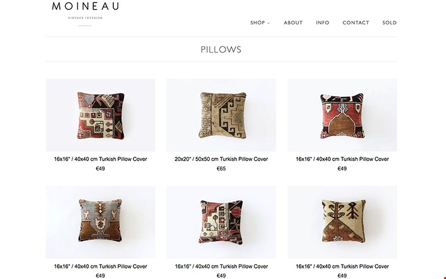The width and height of the screenshot is (446, 279).
Task: Open the INFO menu item
Action: click(322, 23)
